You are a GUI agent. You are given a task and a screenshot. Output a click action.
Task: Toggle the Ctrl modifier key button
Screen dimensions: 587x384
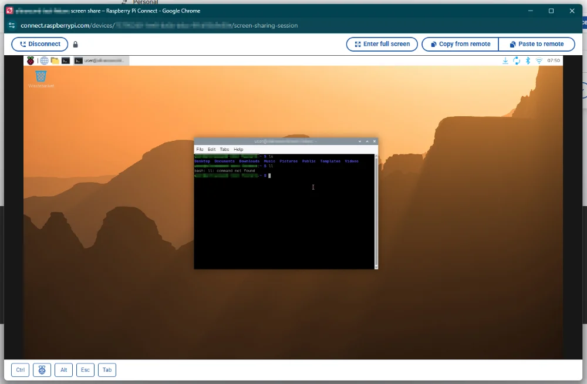pos(20,370)
